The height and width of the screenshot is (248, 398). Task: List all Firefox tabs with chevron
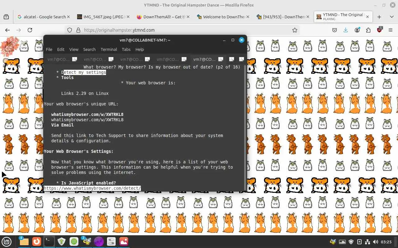click(x=391, y=17)
